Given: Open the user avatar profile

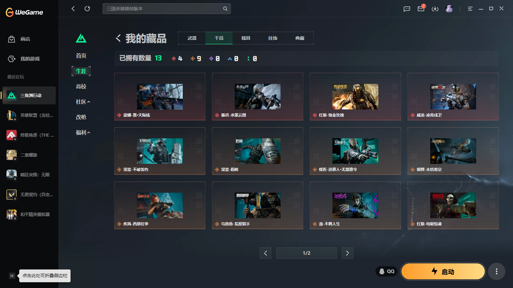Looking at the screenshot, I should pyautogui.click(x=449, y=9).
